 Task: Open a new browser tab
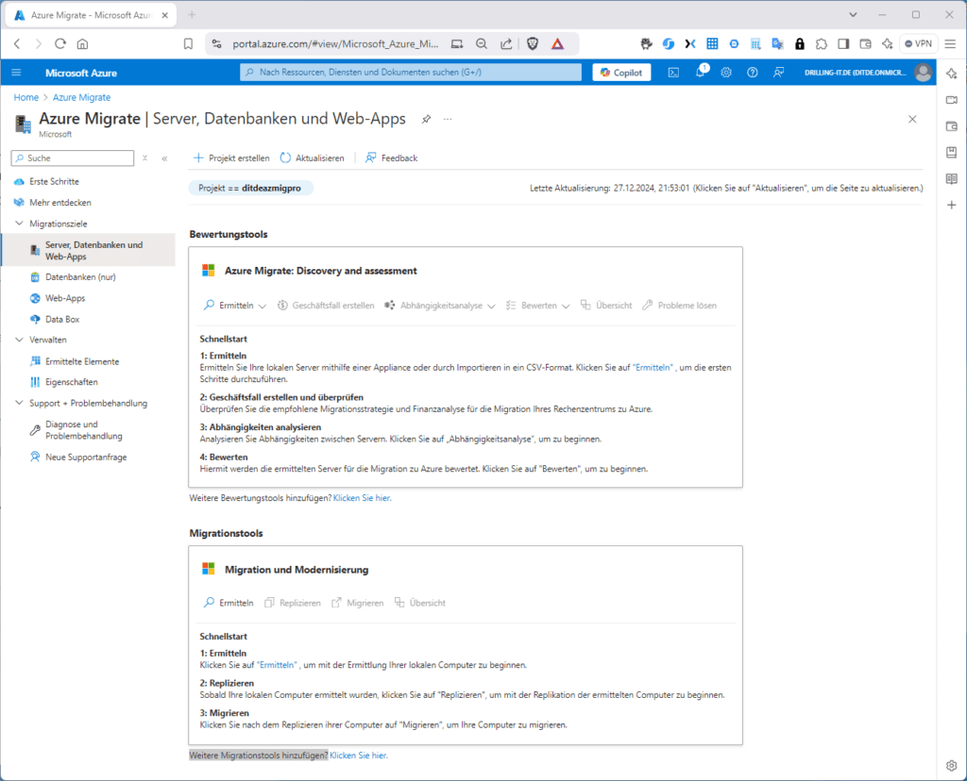tap(192, 15)
